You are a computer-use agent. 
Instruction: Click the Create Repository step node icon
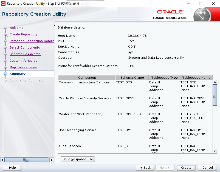point(5,35)
